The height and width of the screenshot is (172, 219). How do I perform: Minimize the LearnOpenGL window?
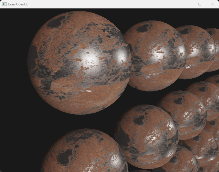pyautogui.click(x=188, y=4)
